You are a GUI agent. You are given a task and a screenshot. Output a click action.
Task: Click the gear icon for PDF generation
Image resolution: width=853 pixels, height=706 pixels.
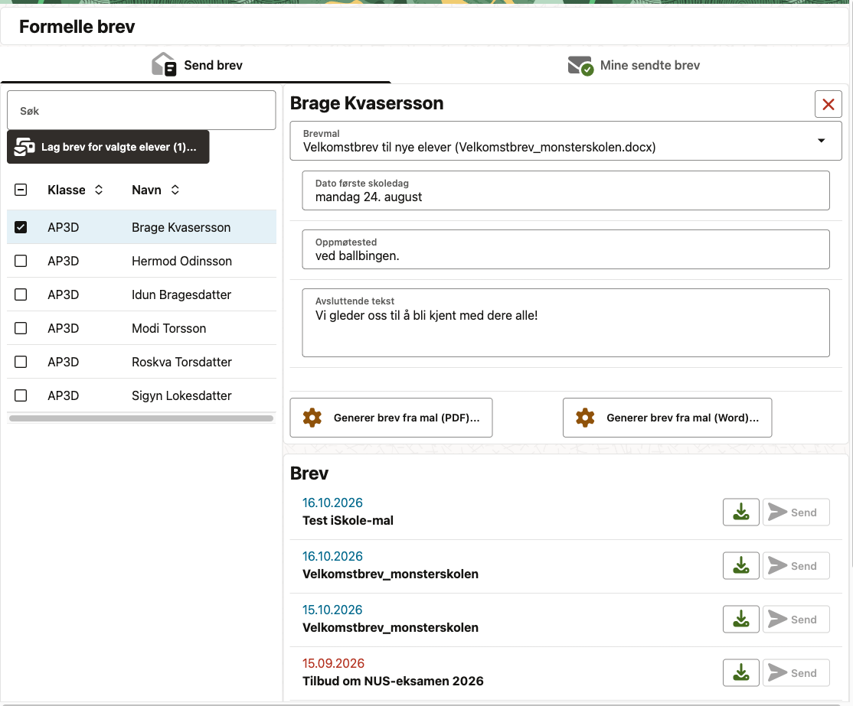pyautogui.click(x=312, y=418)
